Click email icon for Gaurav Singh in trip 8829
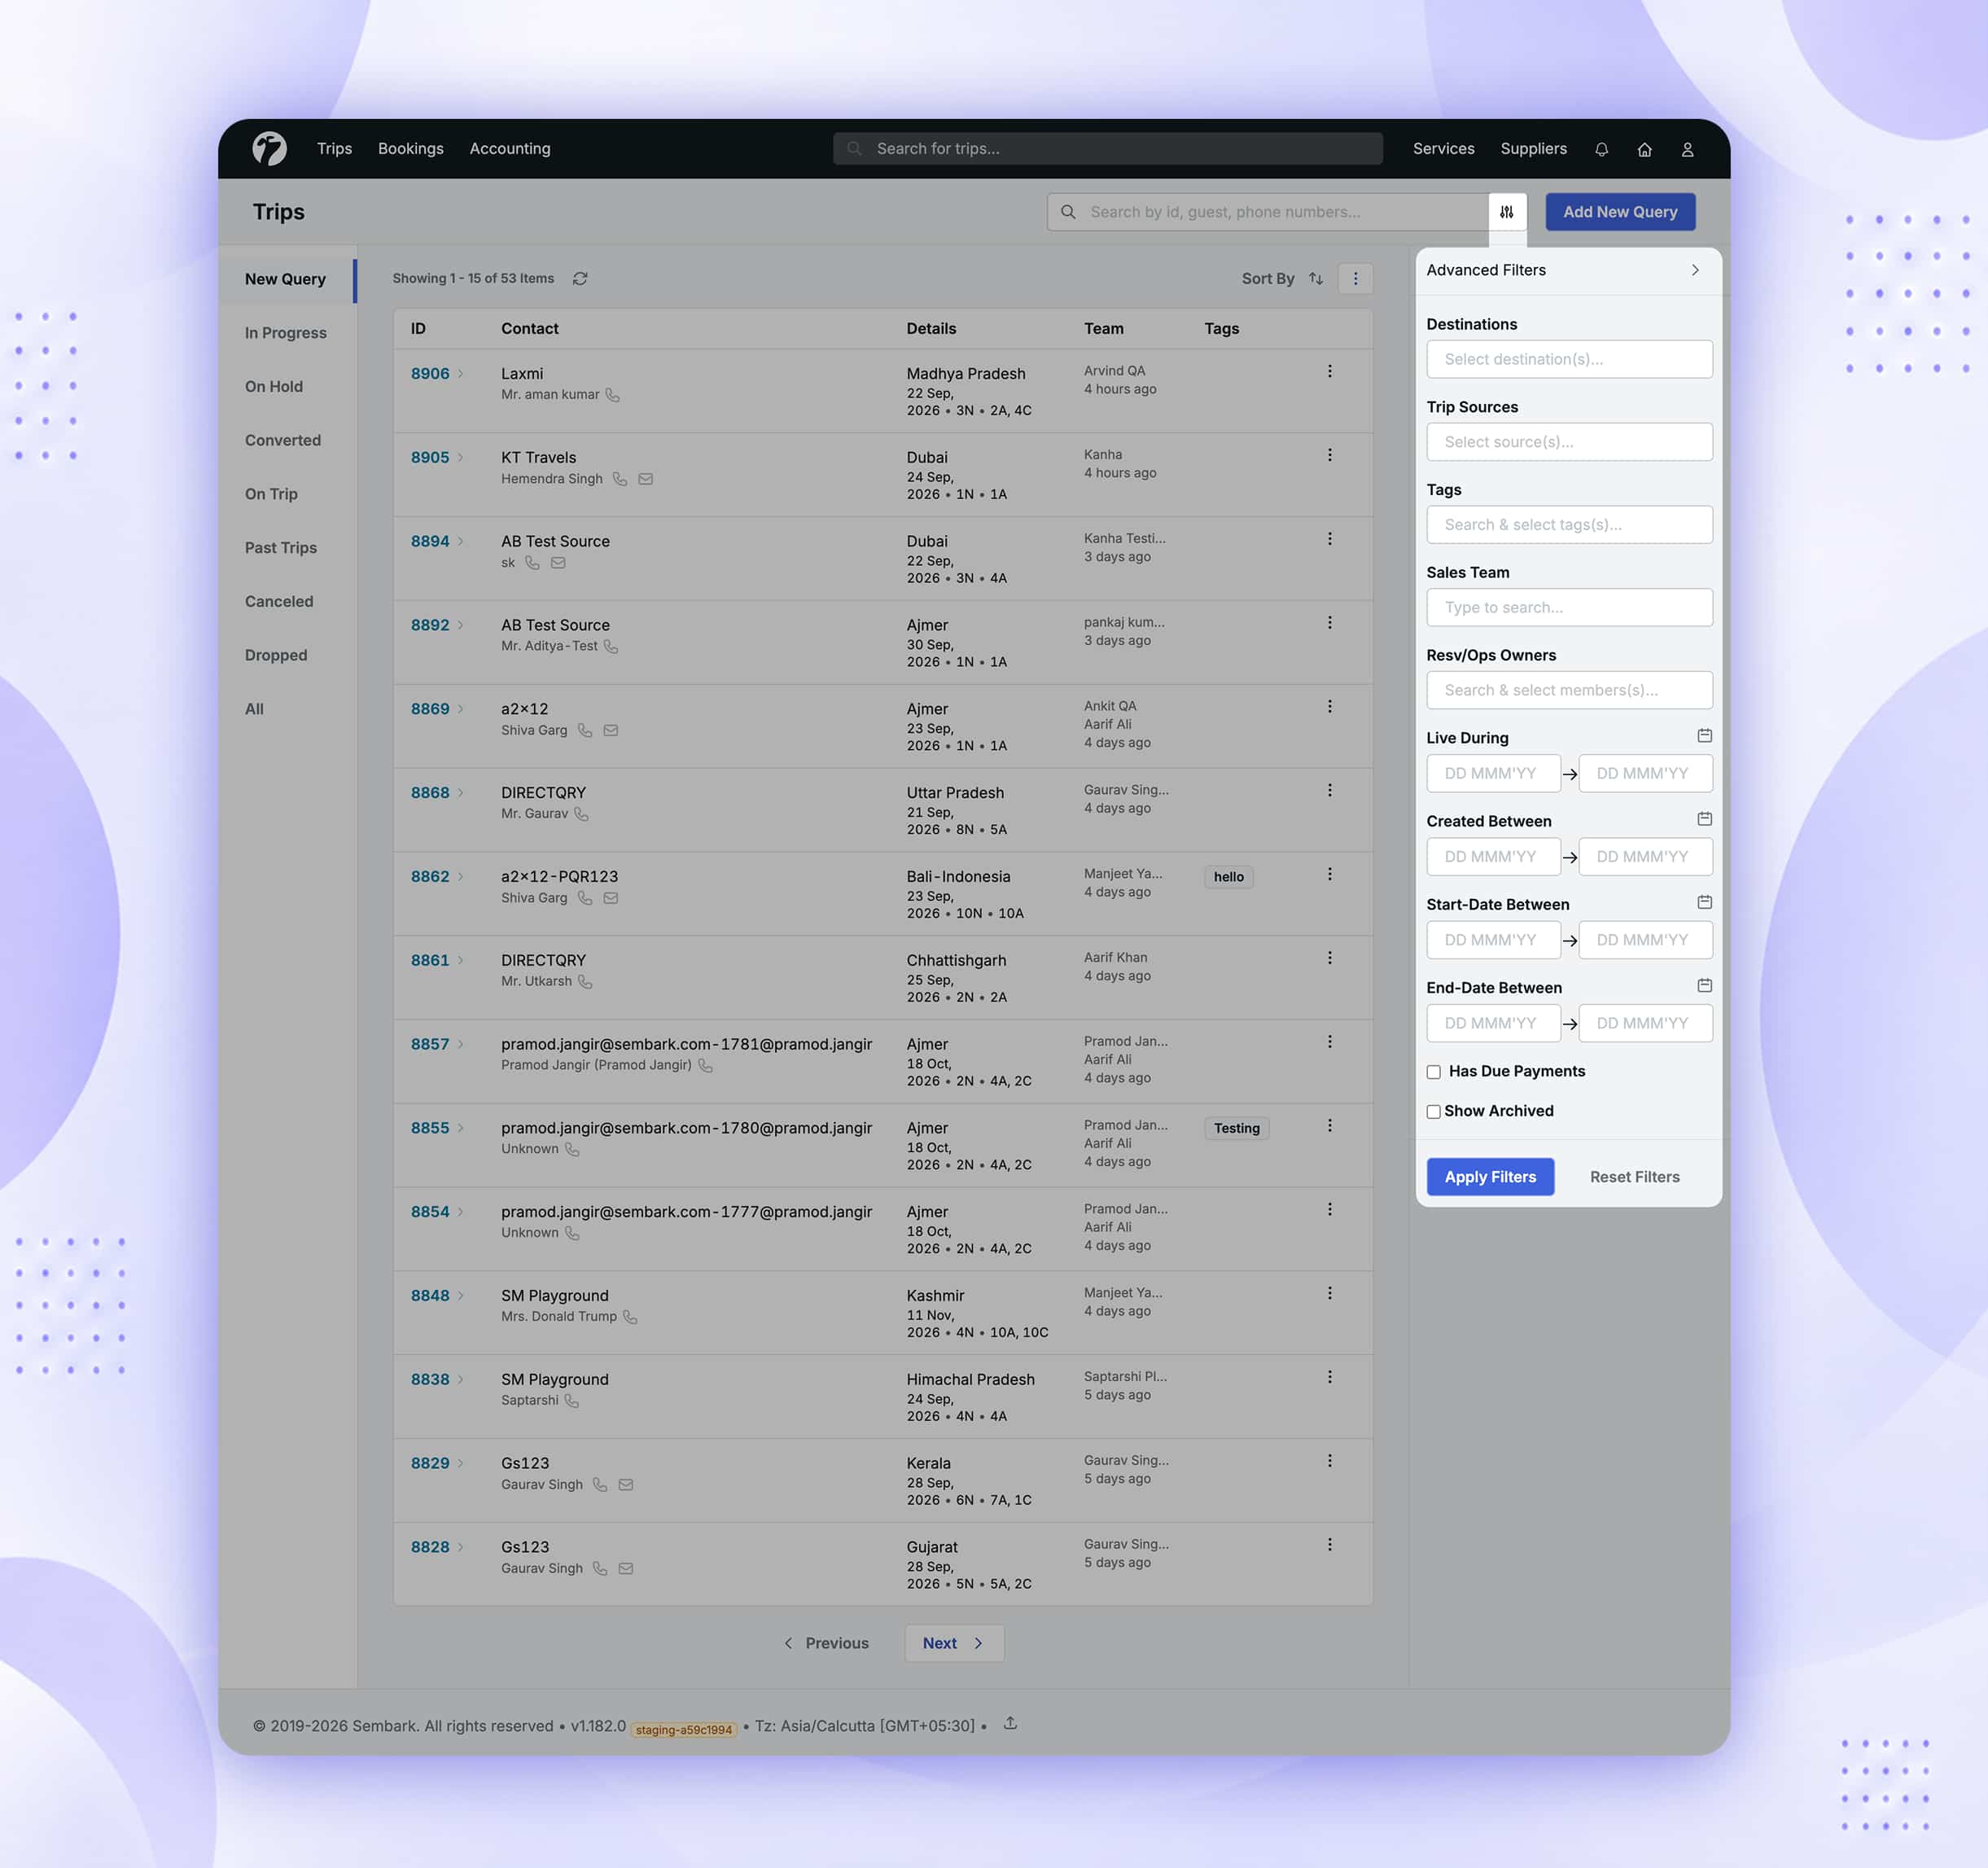This screenshot has width=1988, height=1868. [x=626, y=1485]
